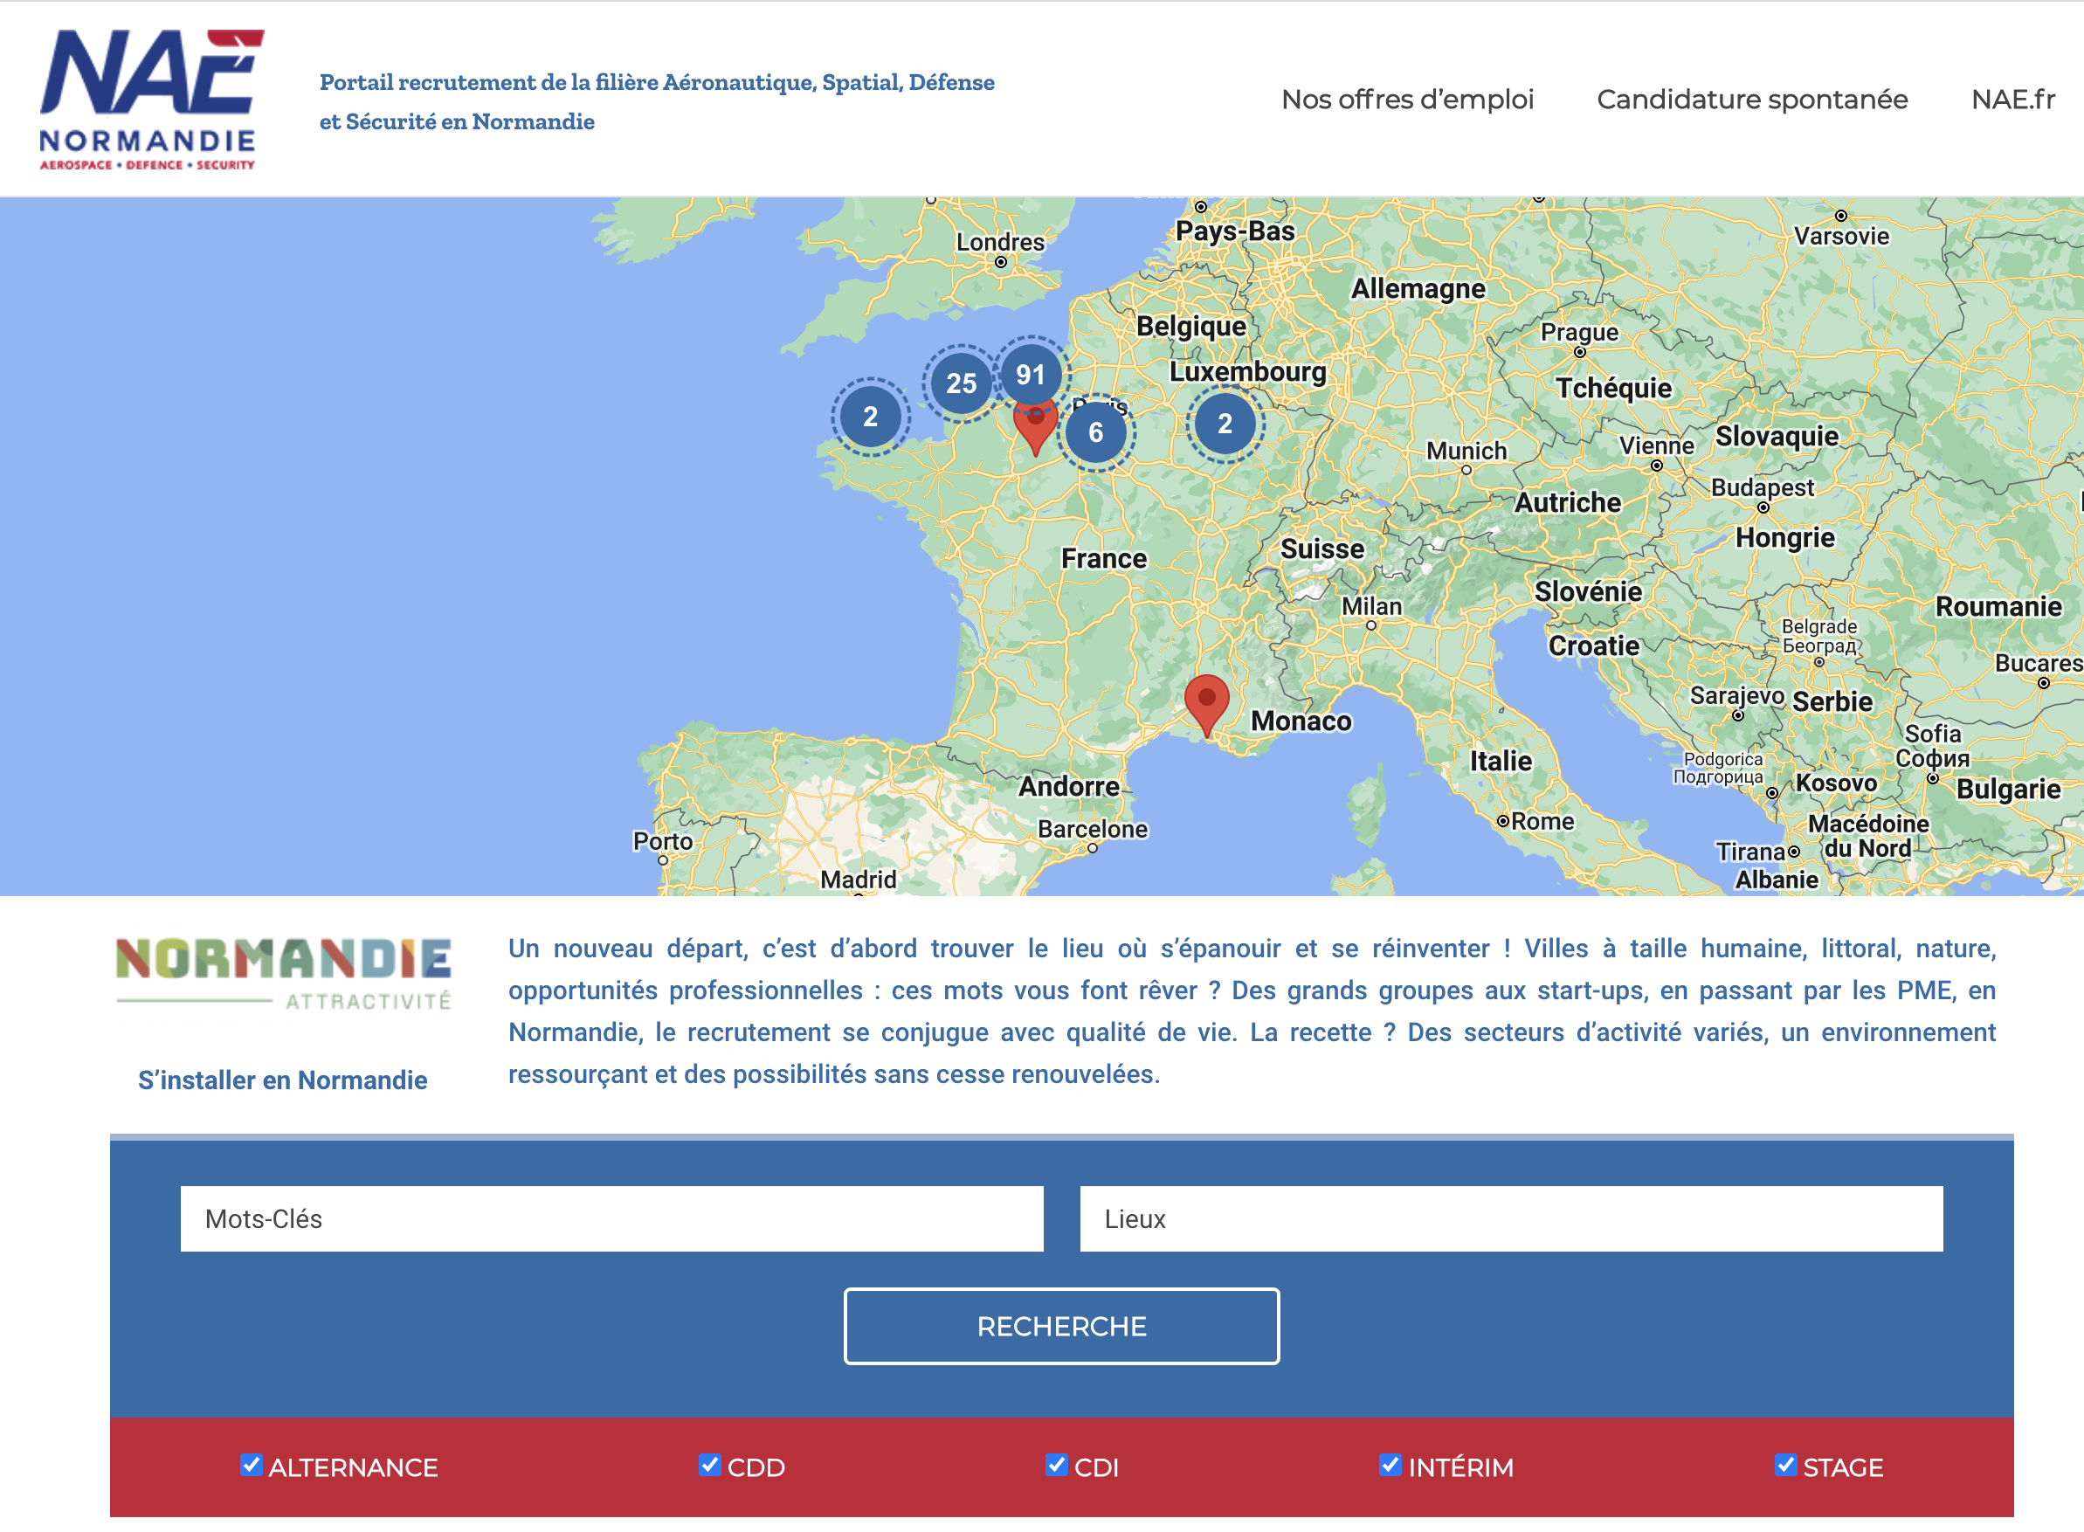This screenshot has height=1532, width=2084.
Task: Toggle the CDD contract checkbox
Action: point(709,1464)
